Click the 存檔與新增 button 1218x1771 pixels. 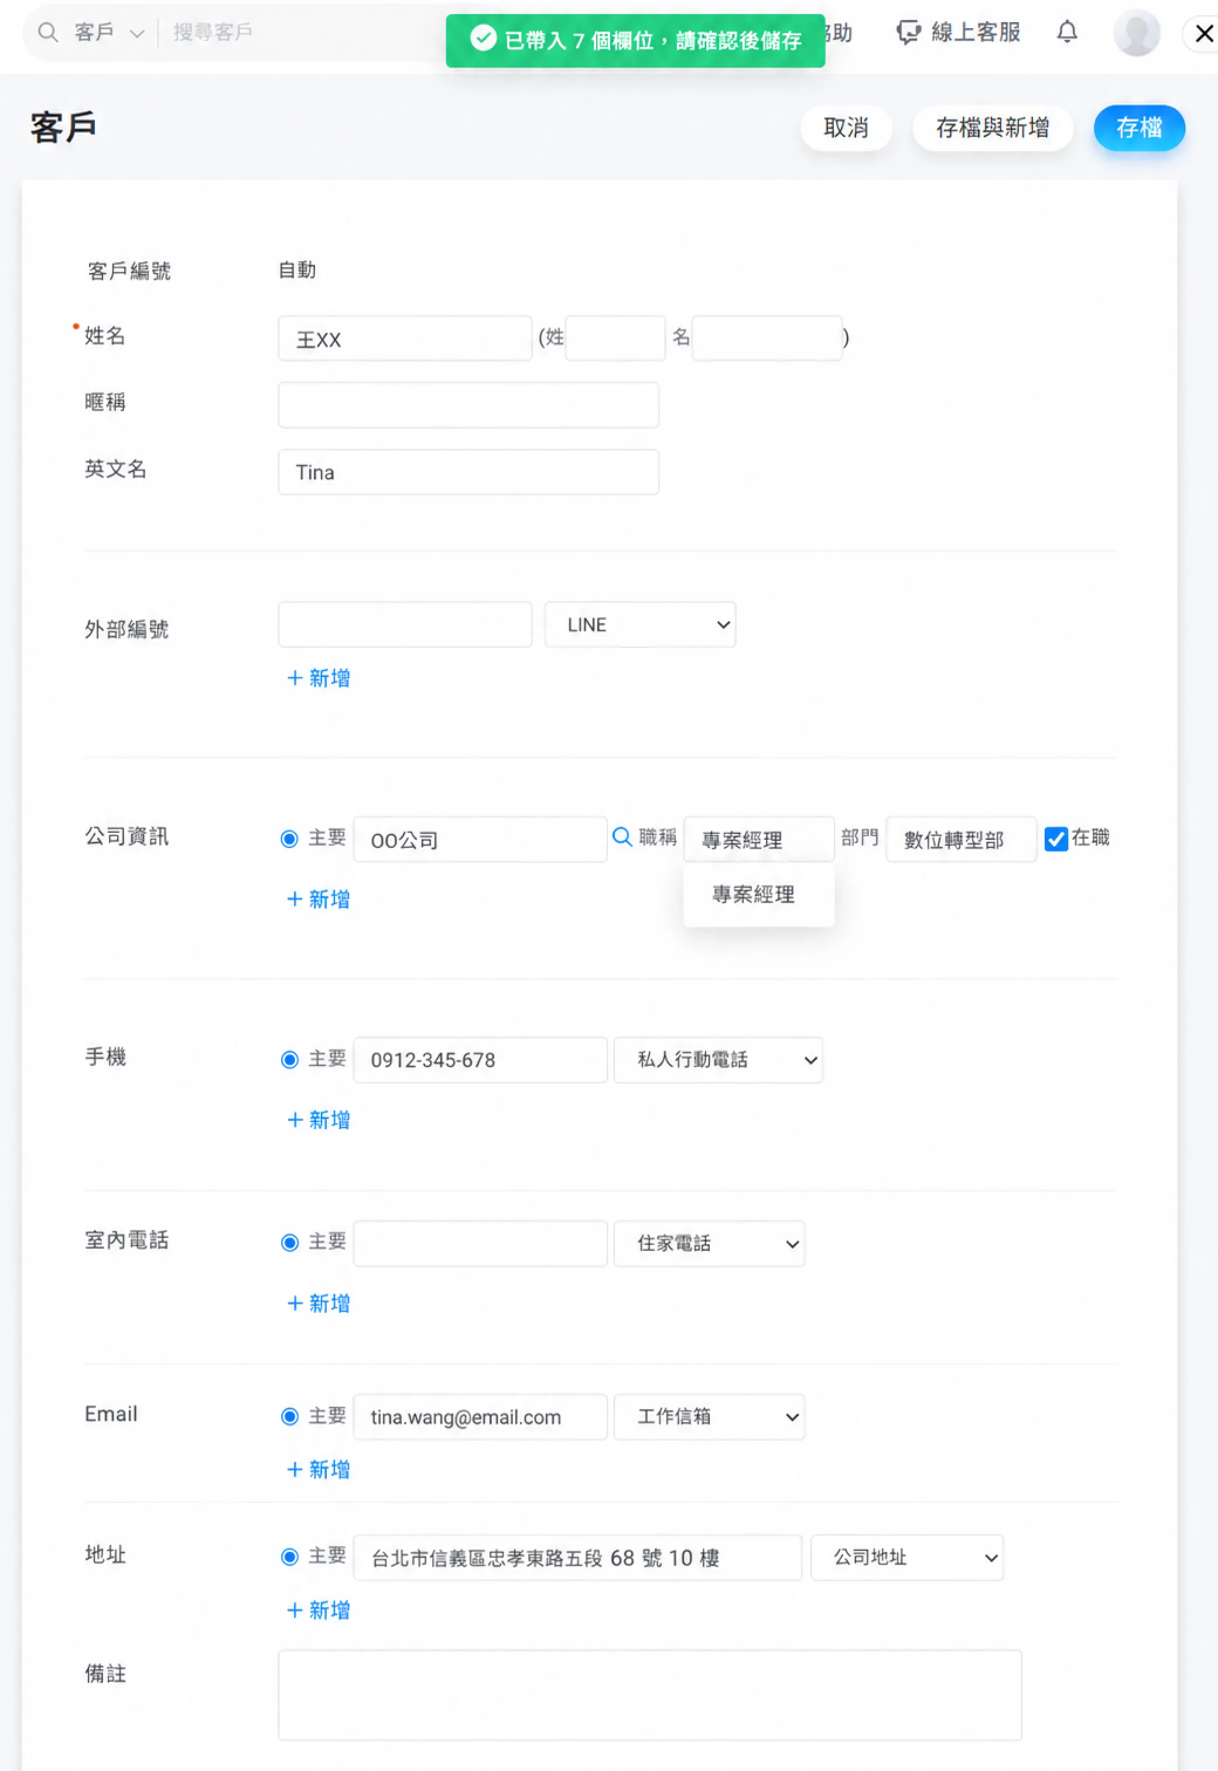click(992, 128)
